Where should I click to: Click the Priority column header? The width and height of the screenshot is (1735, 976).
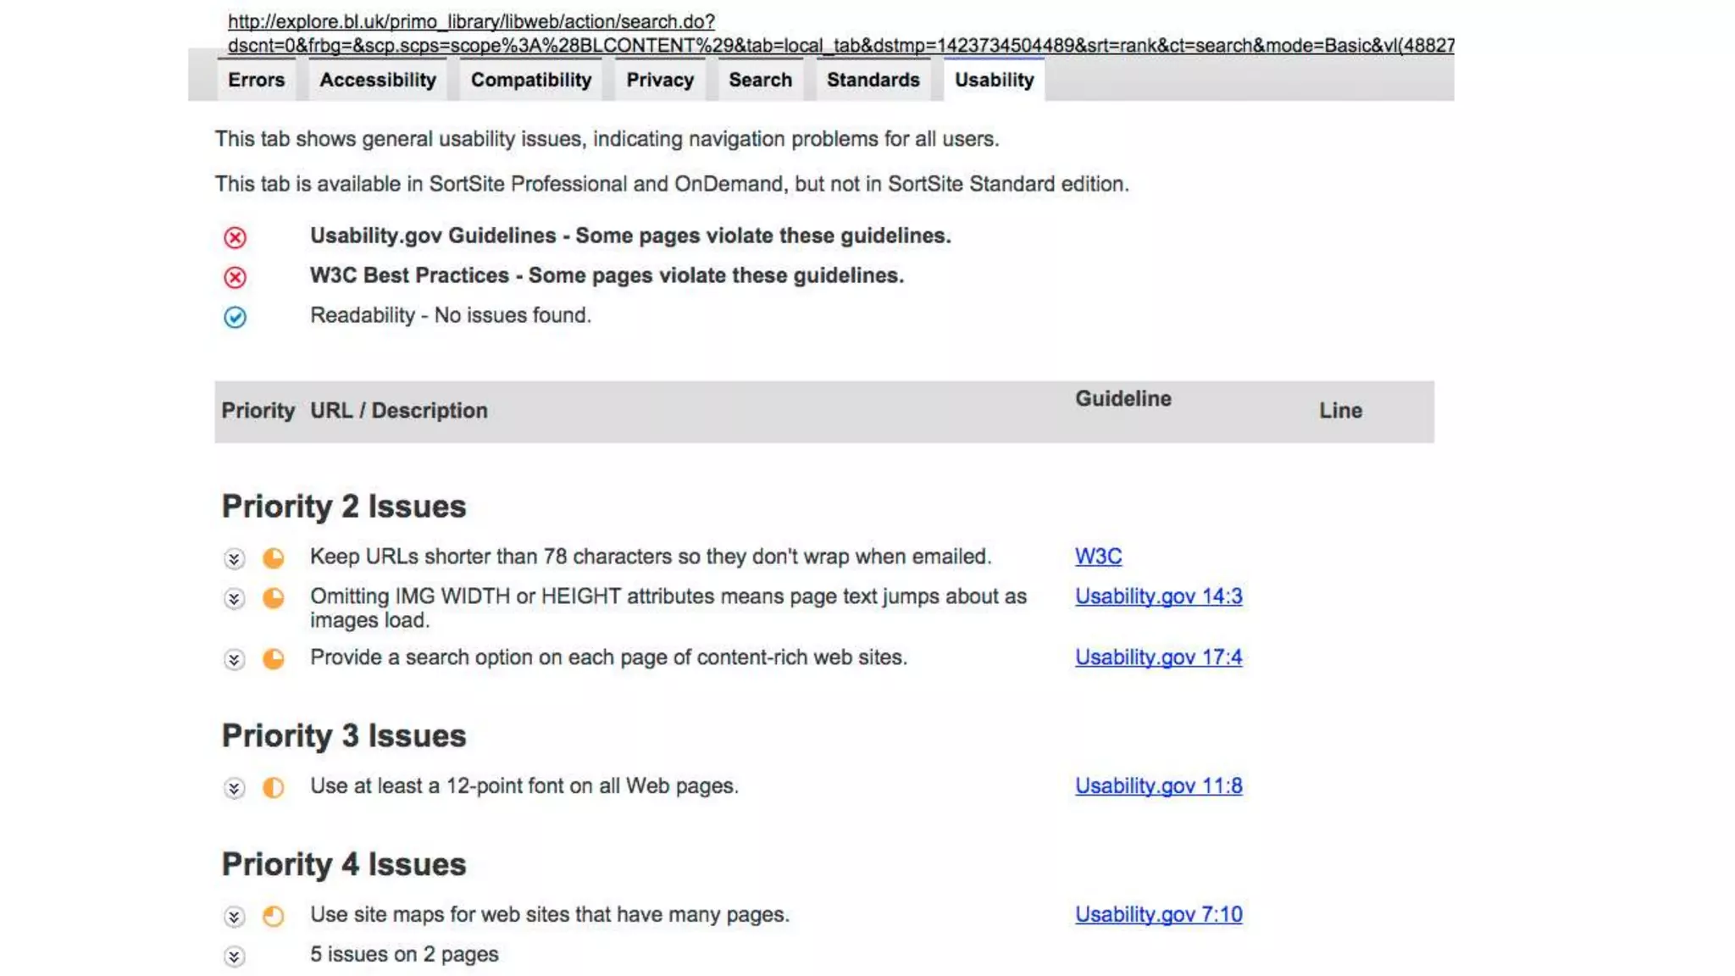click(x=258, y=411)
